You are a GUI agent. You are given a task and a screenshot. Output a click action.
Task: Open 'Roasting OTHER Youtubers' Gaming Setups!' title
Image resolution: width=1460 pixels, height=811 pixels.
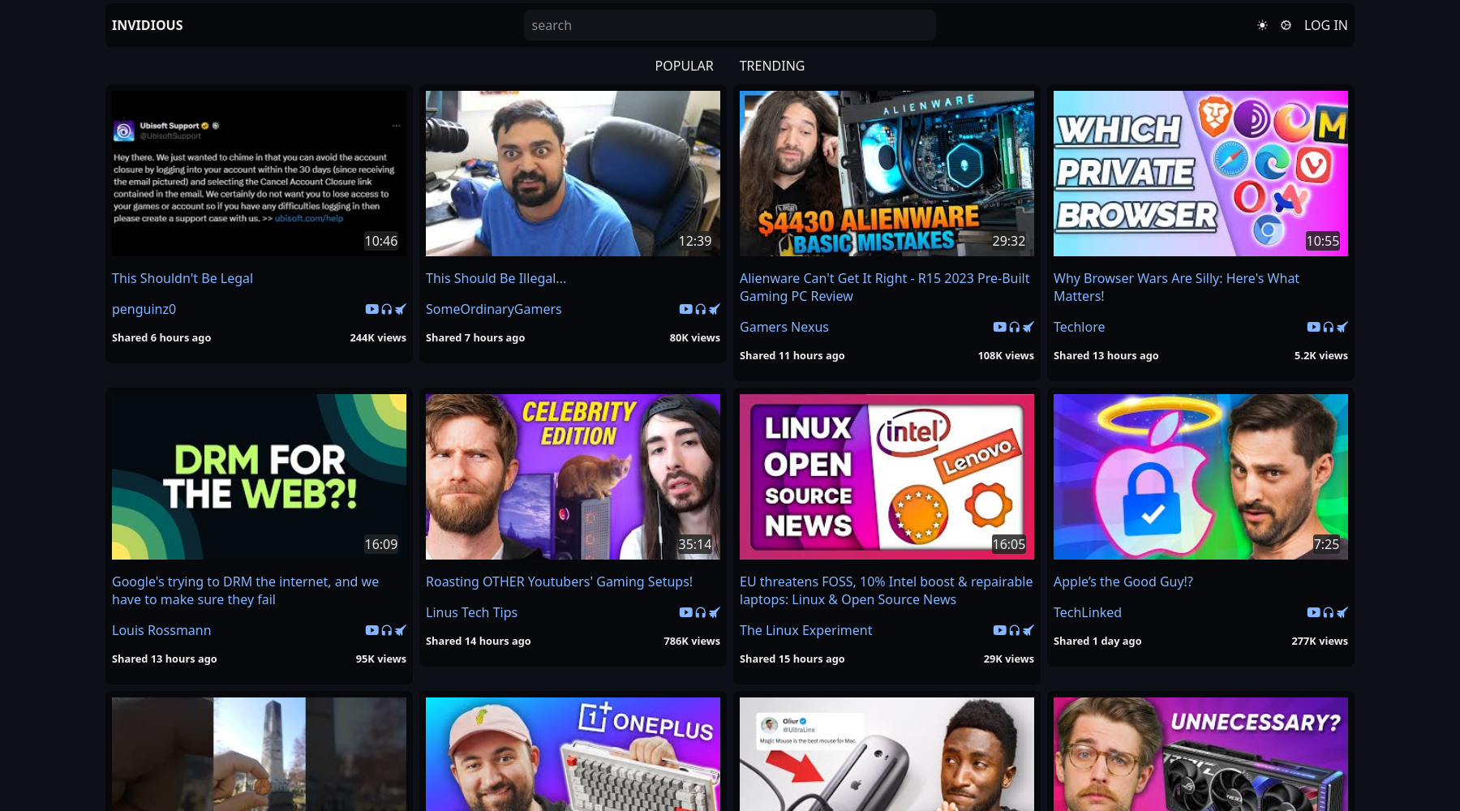coord(559,581)
